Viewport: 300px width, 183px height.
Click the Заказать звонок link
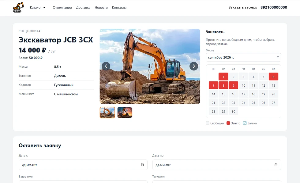(x=243, y=7)
